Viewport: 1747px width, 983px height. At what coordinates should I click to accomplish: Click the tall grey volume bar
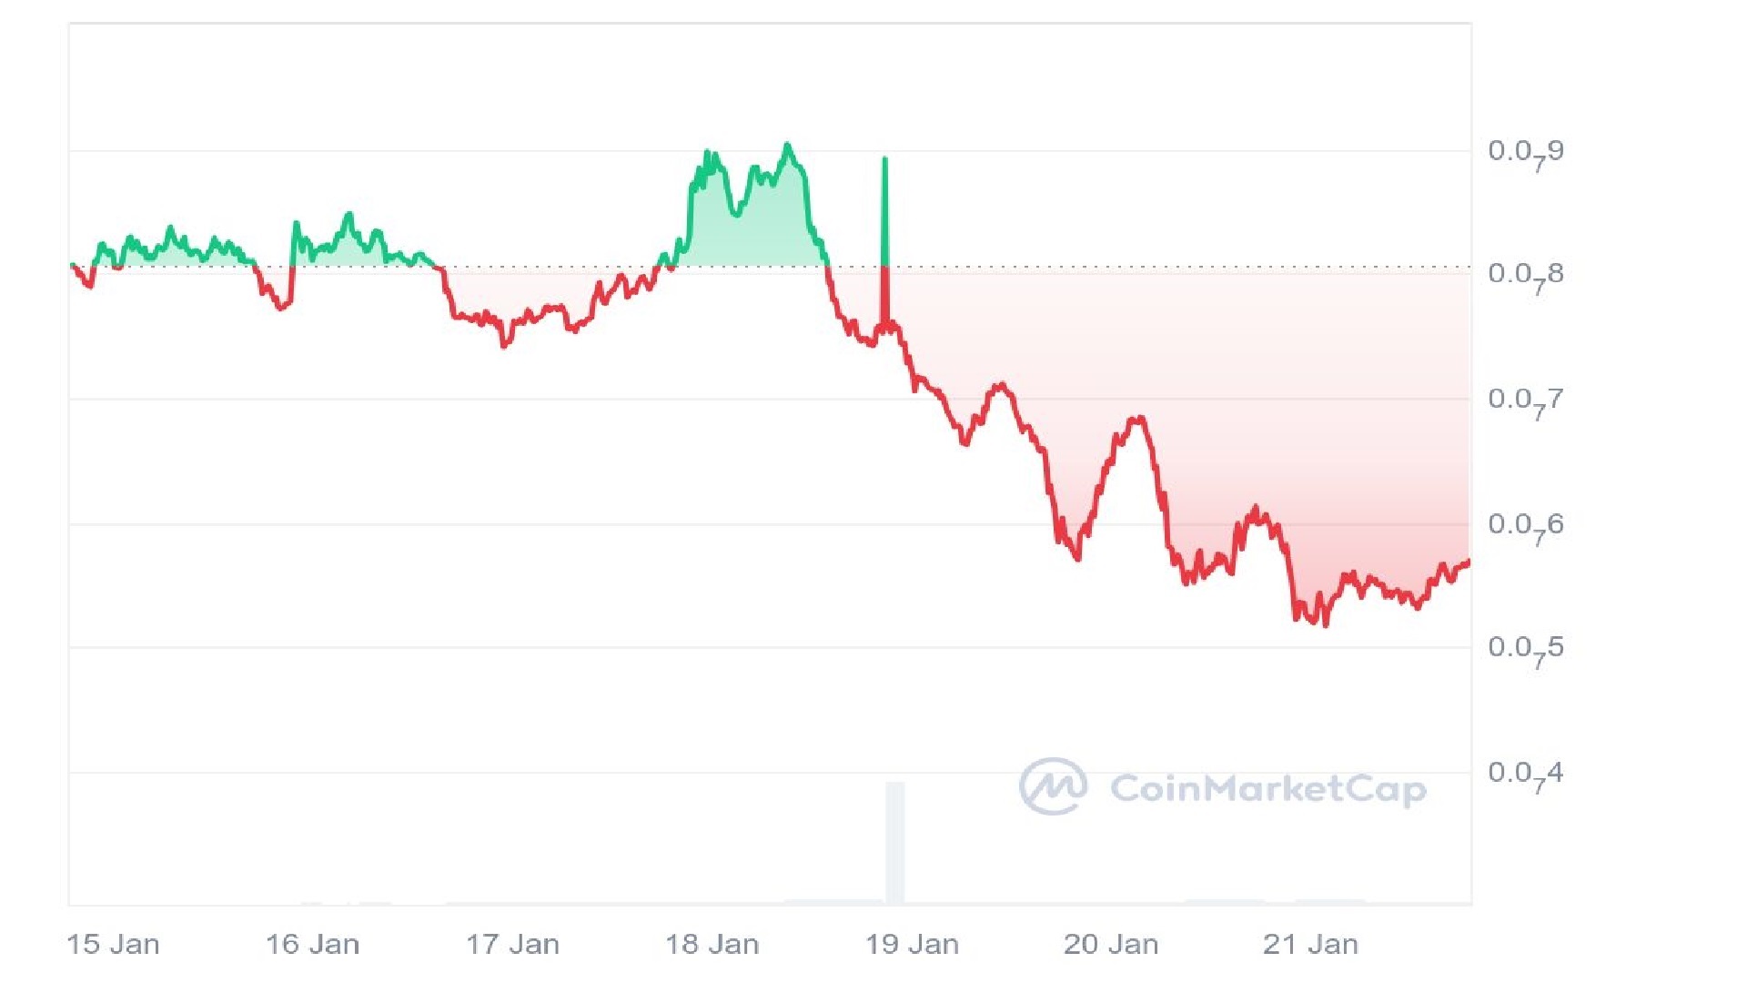tap(895, 842)
